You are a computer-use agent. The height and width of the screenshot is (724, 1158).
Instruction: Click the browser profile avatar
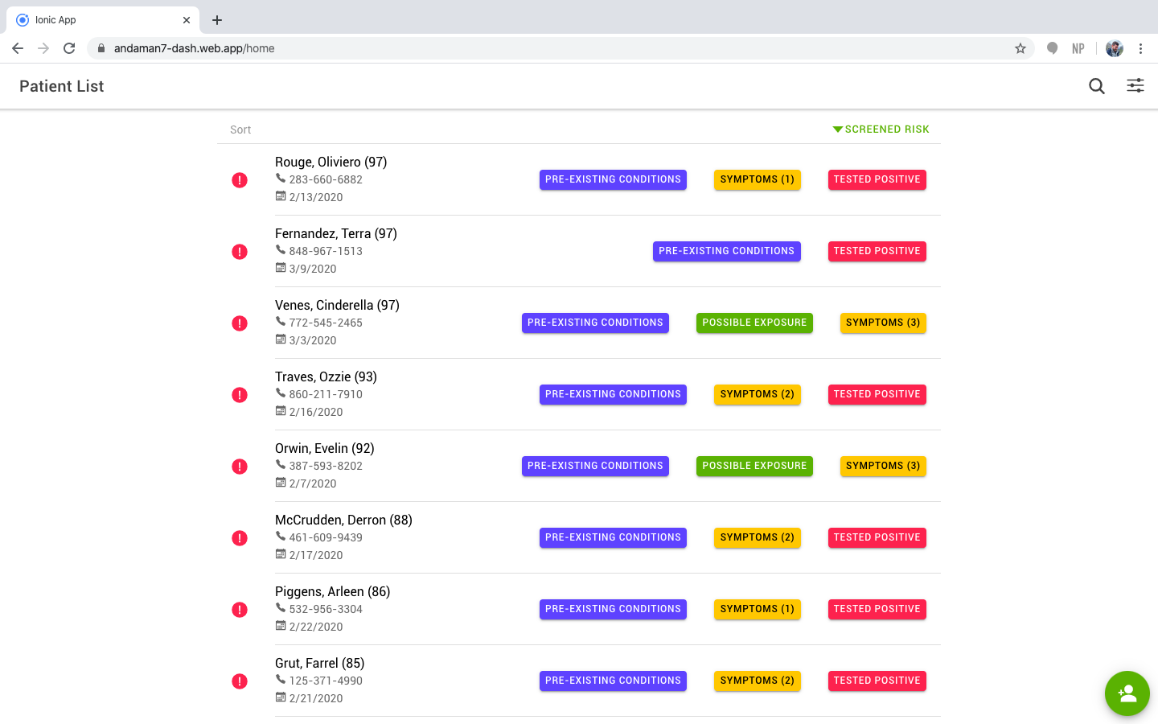(1115, 48)
